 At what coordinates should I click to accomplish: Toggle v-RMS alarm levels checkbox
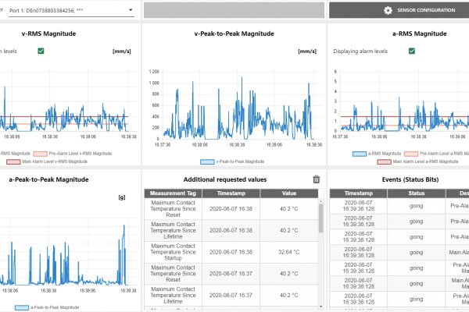click(x=41, y=51)
